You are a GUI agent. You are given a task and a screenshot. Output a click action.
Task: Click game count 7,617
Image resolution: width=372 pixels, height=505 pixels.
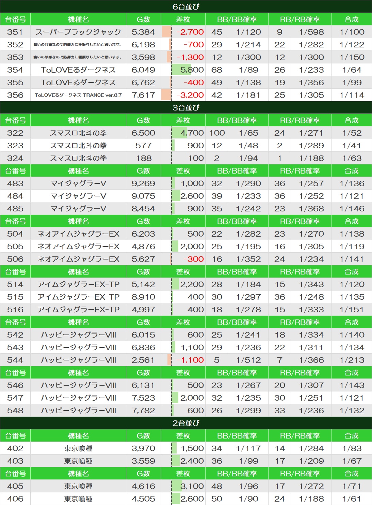143,95
